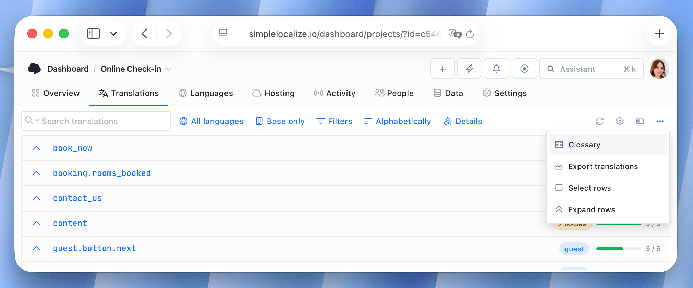Screen dimensions: 693x288
Task: Toggle the Details view option
Action: click(463, 121)
